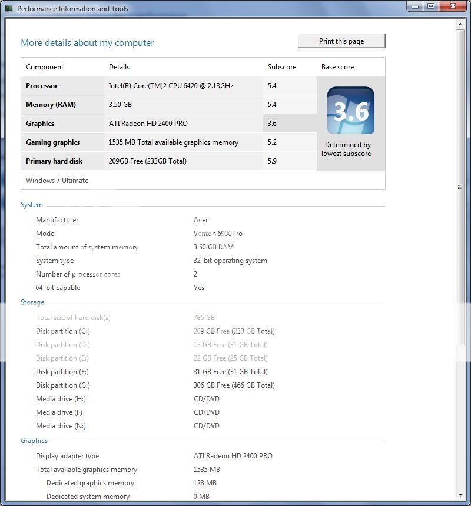This screenshot has height=506, width=471.
Task: Click the 3.6 Graphics subscore cell
Action: [x=272, y=124]
